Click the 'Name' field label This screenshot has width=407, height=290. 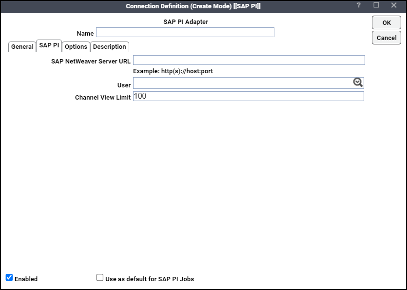pyautogui.click(x=85, y=34)
